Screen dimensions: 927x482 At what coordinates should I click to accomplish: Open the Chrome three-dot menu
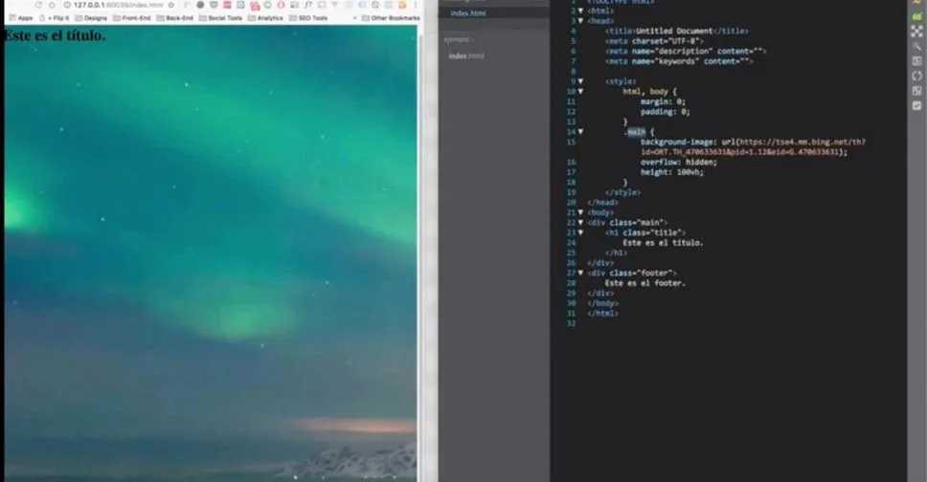click(415, 5)
